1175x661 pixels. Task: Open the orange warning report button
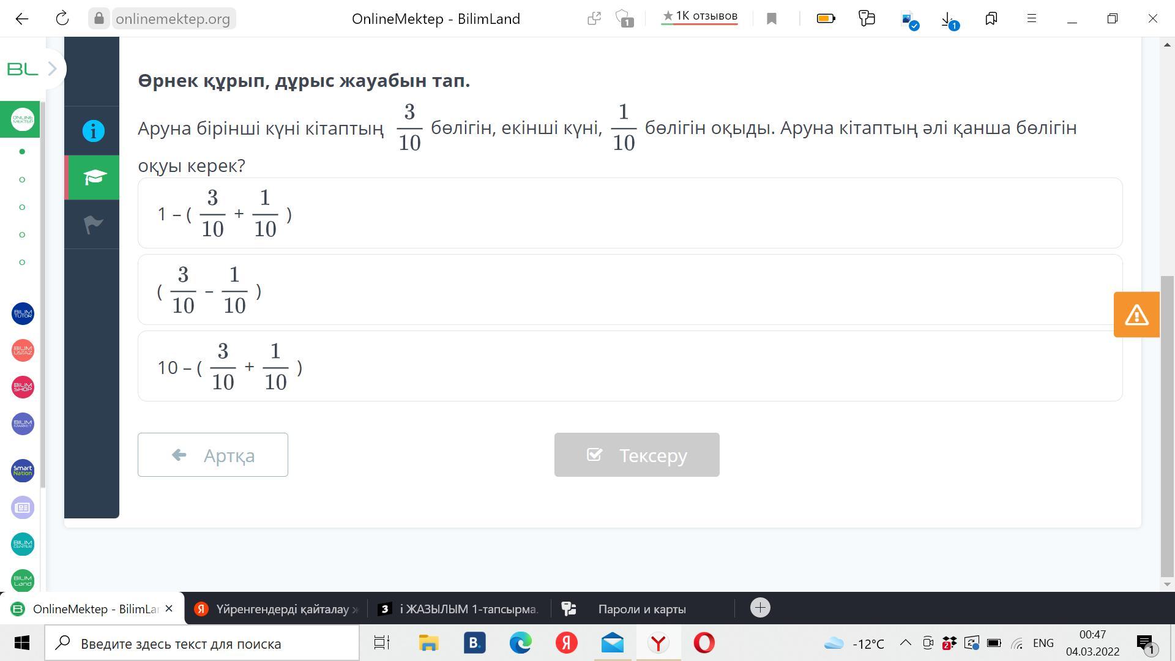[1136, 315]
